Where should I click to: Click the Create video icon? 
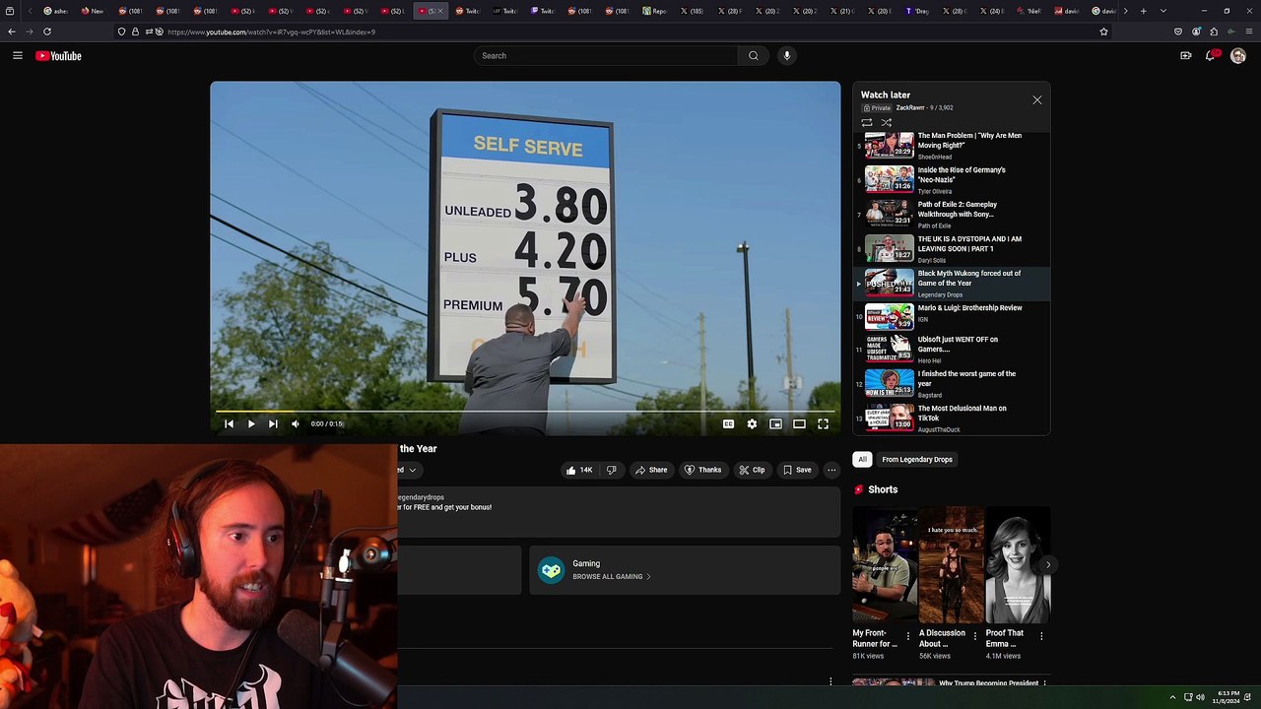point(1185,56)
